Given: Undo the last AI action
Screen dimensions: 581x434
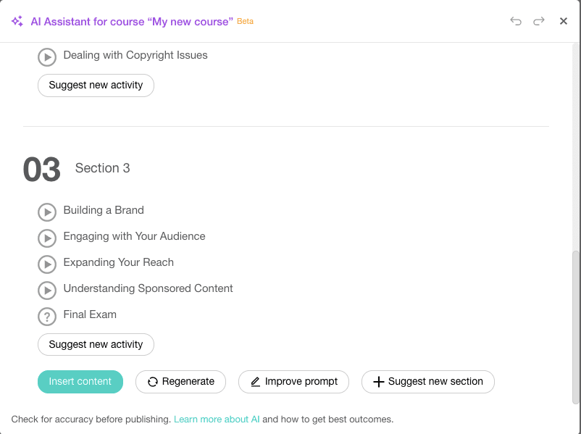Looking at the screenshot, I should pyautogui.click(x=516, y=21).
